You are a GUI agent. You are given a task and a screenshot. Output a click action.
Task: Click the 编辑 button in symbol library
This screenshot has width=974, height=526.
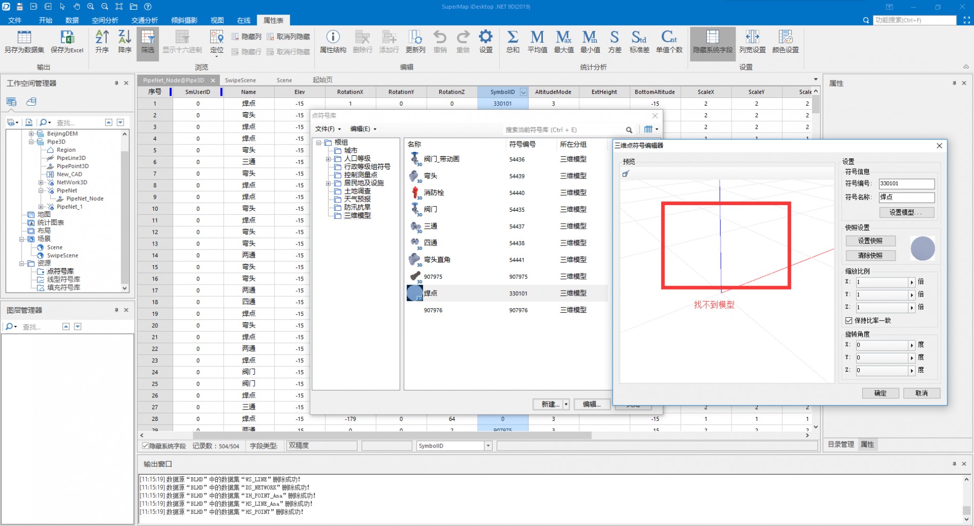click(x=592, y=404)
